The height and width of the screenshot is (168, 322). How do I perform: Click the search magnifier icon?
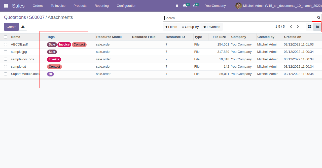tap(319, 18)
